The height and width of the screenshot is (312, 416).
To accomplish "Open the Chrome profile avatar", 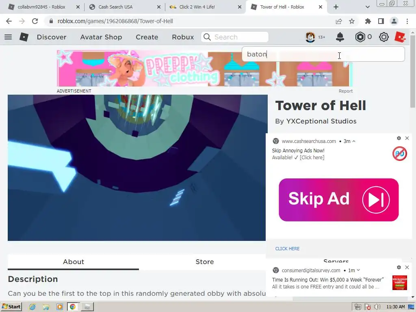I will coord(394,21).
